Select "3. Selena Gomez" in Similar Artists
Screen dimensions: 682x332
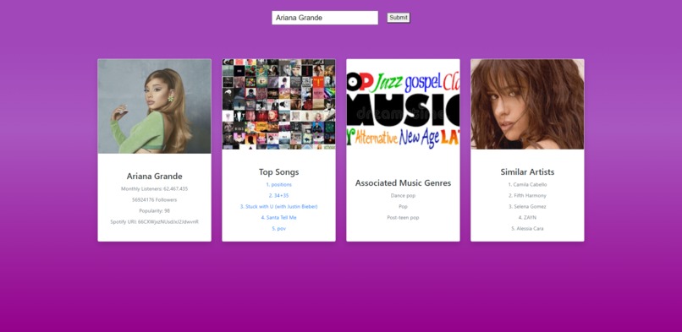pos(527,207)
